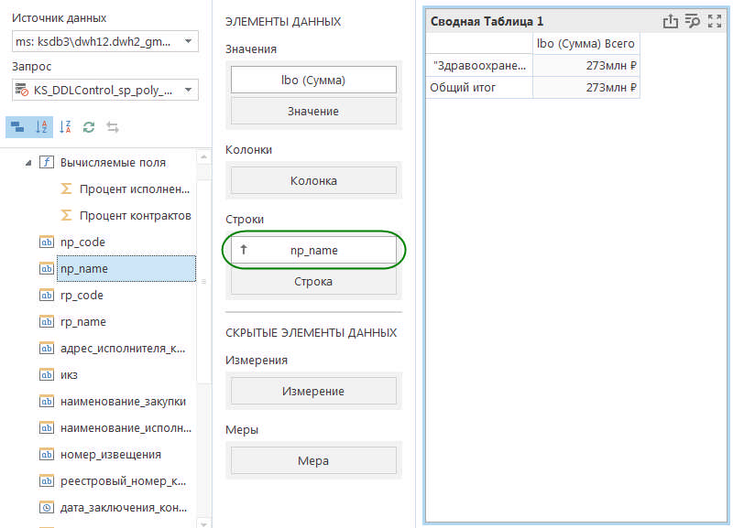This screenshot has height=528, width=733.
Task: Toggle sort fields A to Z
Action: 40,127
